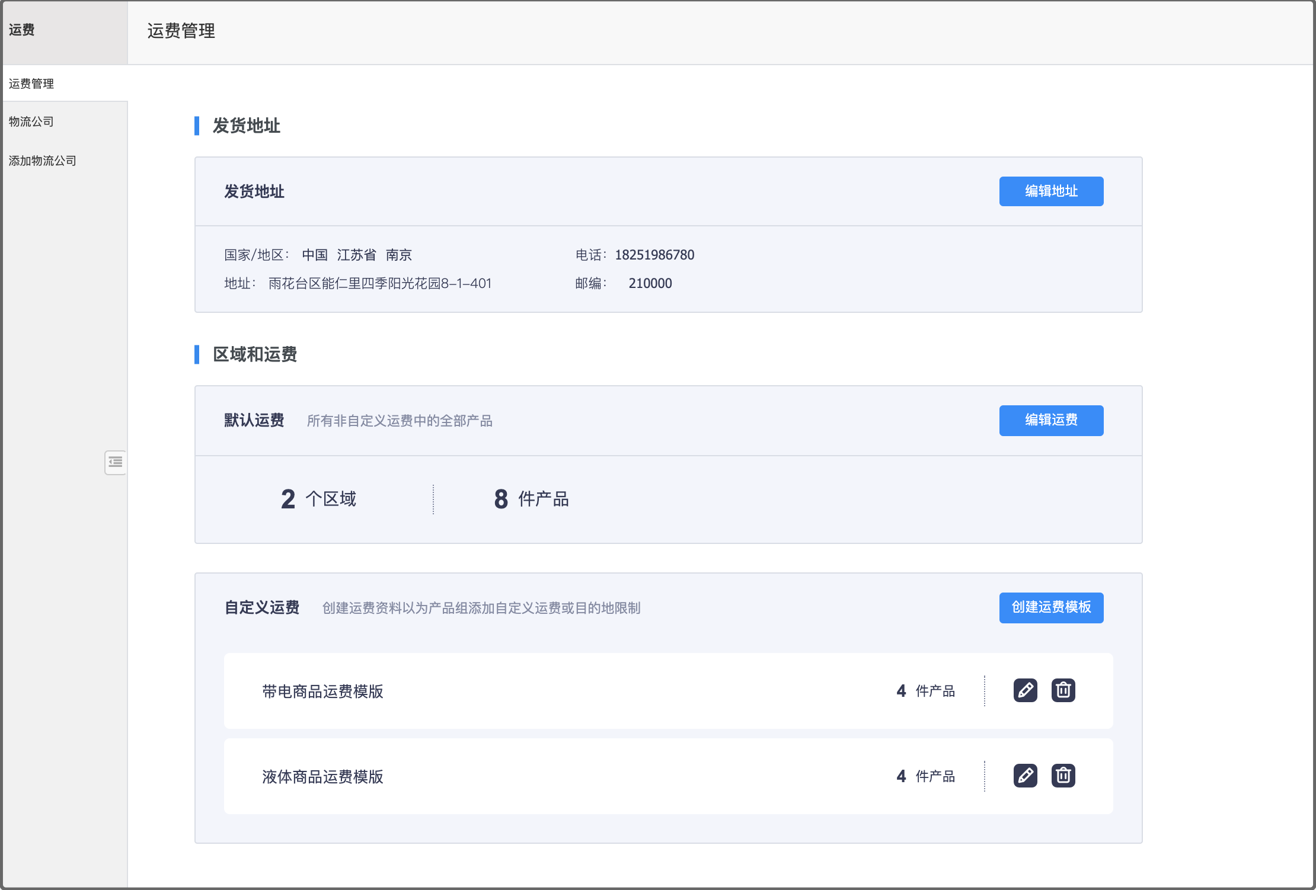Open 添加物流公司 sidebar item
Screen dimensions: 1316x890
point(42,161)
